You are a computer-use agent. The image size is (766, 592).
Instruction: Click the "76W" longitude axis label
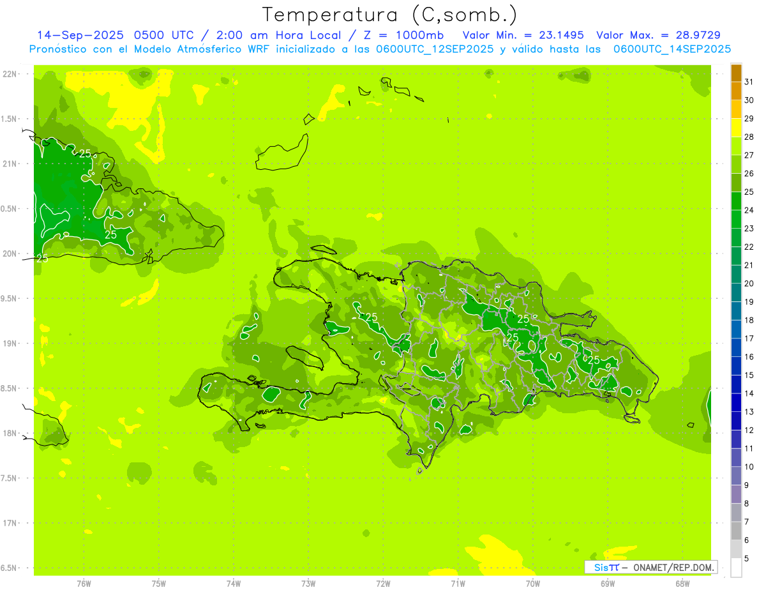pyautogui.click(x=84, y=583)
